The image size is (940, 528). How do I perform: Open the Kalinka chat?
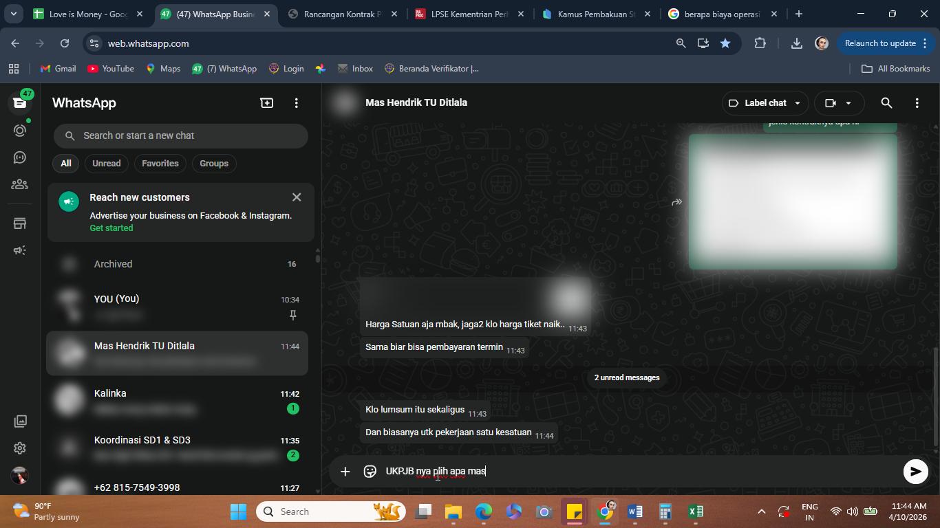point(178,400)
